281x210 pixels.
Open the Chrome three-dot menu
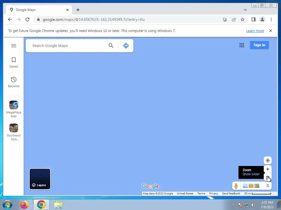[271, 19]
